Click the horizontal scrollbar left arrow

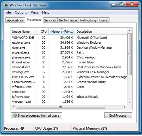[x=13, y=107]
